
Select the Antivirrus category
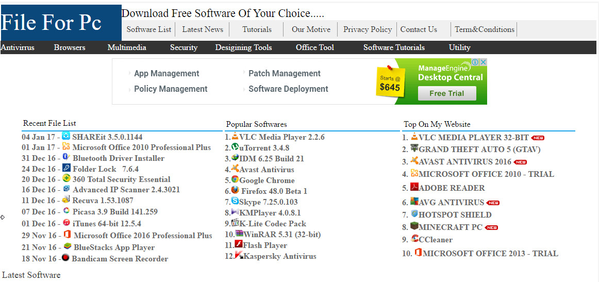tap(18, 47)
